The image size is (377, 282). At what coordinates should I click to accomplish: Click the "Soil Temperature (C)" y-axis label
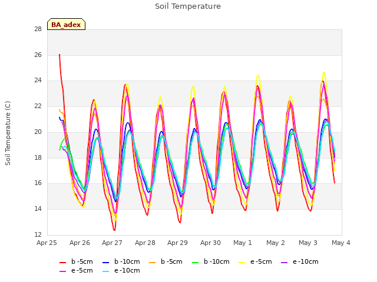click(8, 133)
